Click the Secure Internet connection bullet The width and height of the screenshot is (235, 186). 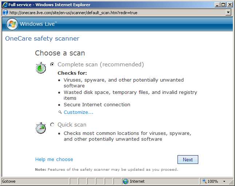97,104
